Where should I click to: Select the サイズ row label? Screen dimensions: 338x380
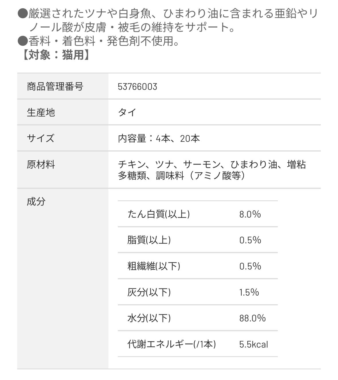[40, 138]
